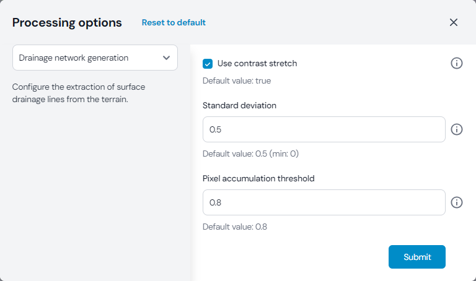Close the Processing options dialog

pyautogui.click(x=454, y=22)
